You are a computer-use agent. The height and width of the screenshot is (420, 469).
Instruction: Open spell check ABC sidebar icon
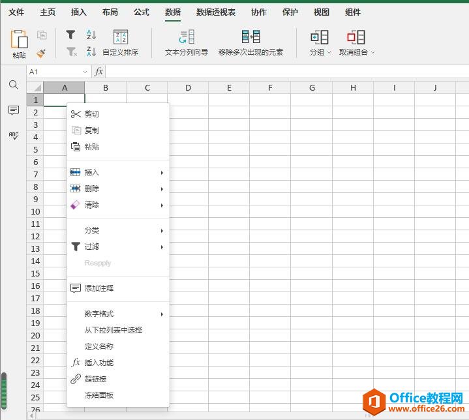coord(14,136)
